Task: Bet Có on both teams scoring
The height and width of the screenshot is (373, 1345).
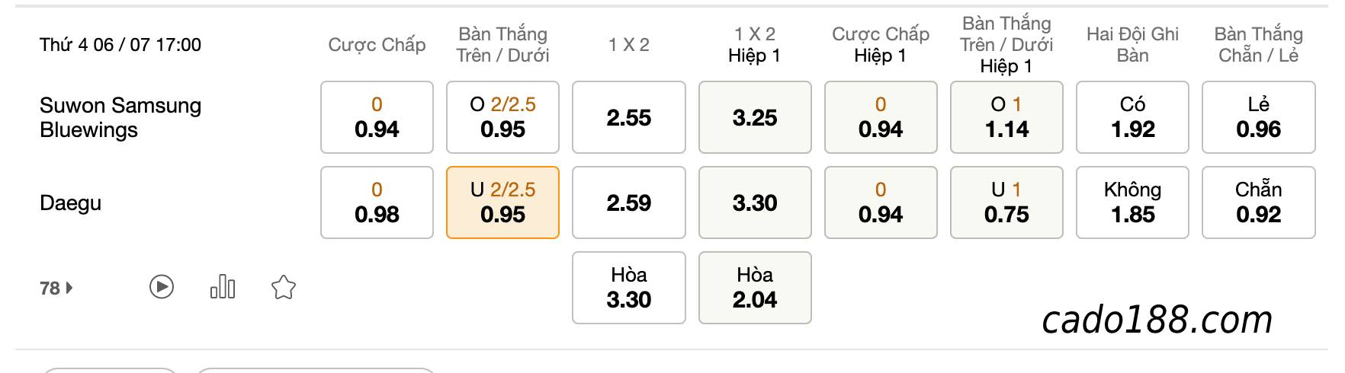Action: pyautogui.click(x=1132, y=117)
